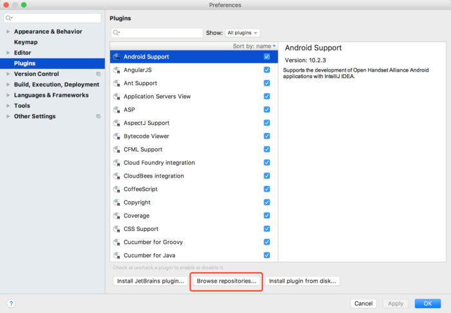Toggle Cloud Foundry integration checkbox

click(267, 163)
